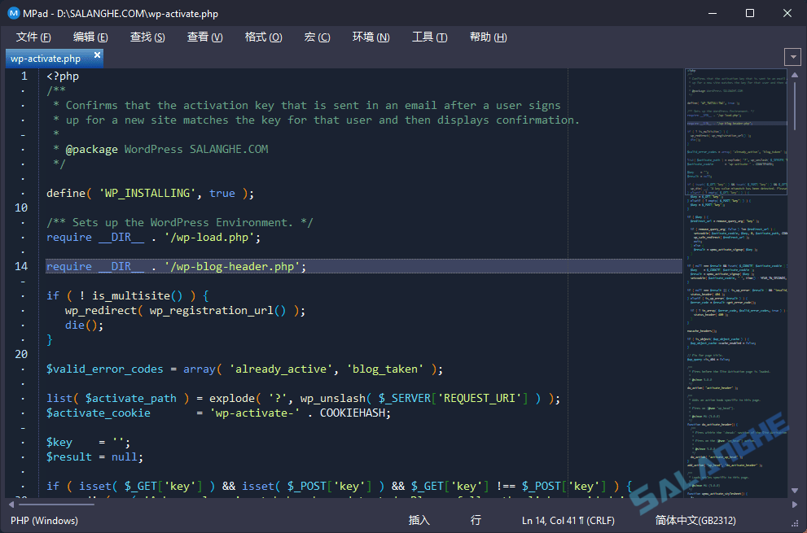Click line number 14 in the gutter

22,265
